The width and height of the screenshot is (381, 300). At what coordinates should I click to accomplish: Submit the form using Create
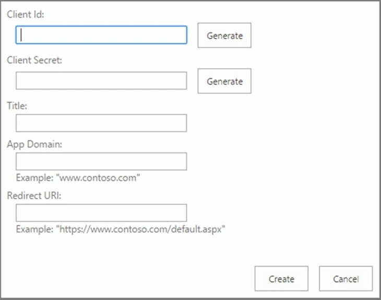[x=281, y=279]
